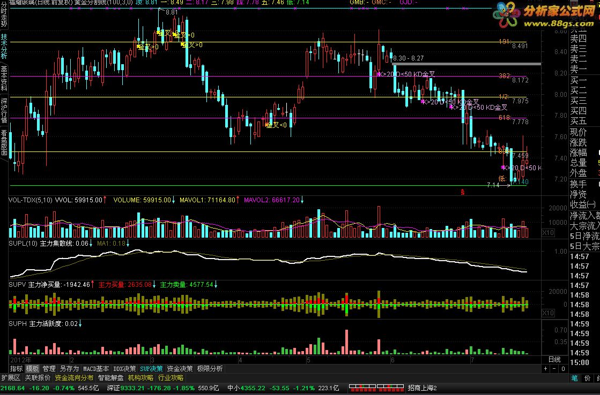Click the 8.30 - 8.27 gap label
This screenshot has width=600, height=395.
coord(408,58)
